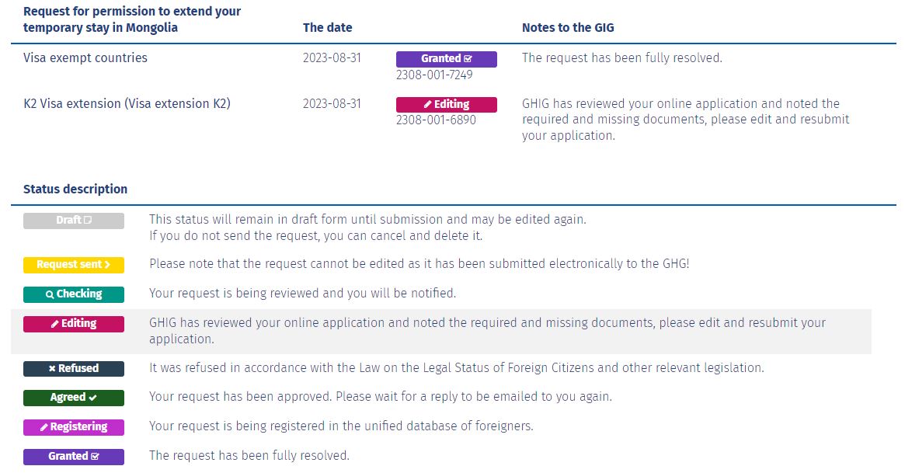Click the dark Refused status badge
The height and width of the screenshot is (473, 905).
pos(73,369)
